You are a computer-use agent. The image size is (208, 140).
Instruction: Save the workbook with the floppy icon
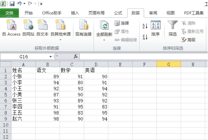12,4
